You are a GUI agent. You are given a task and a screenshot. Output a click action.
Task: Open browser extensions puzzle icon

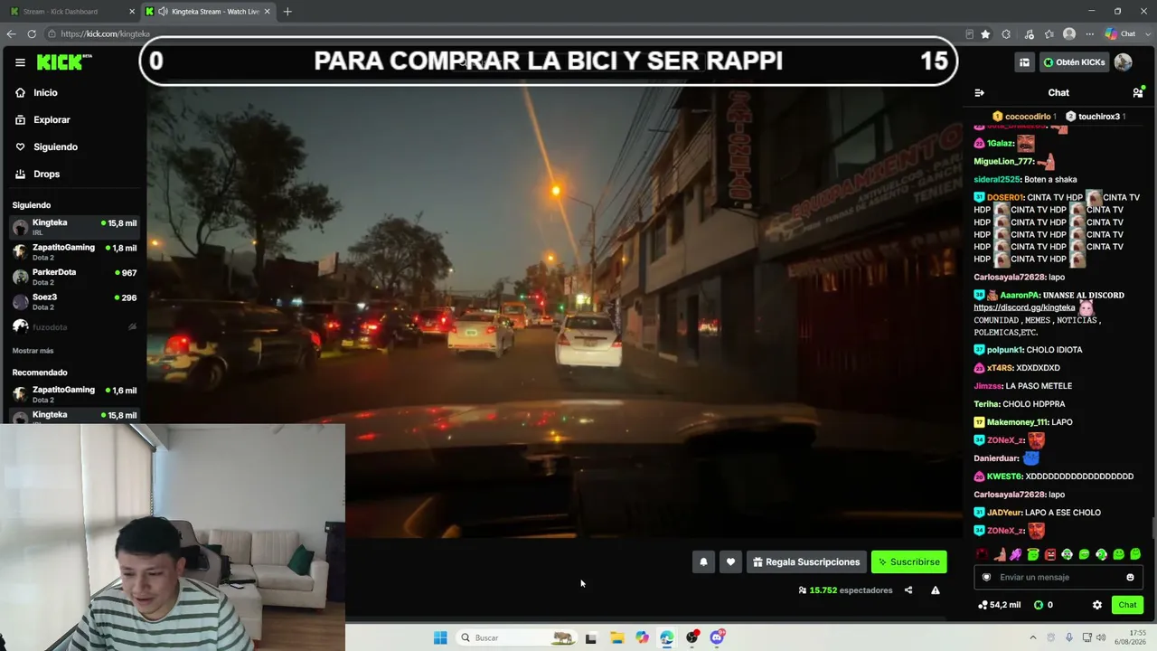click(1006, 33)
